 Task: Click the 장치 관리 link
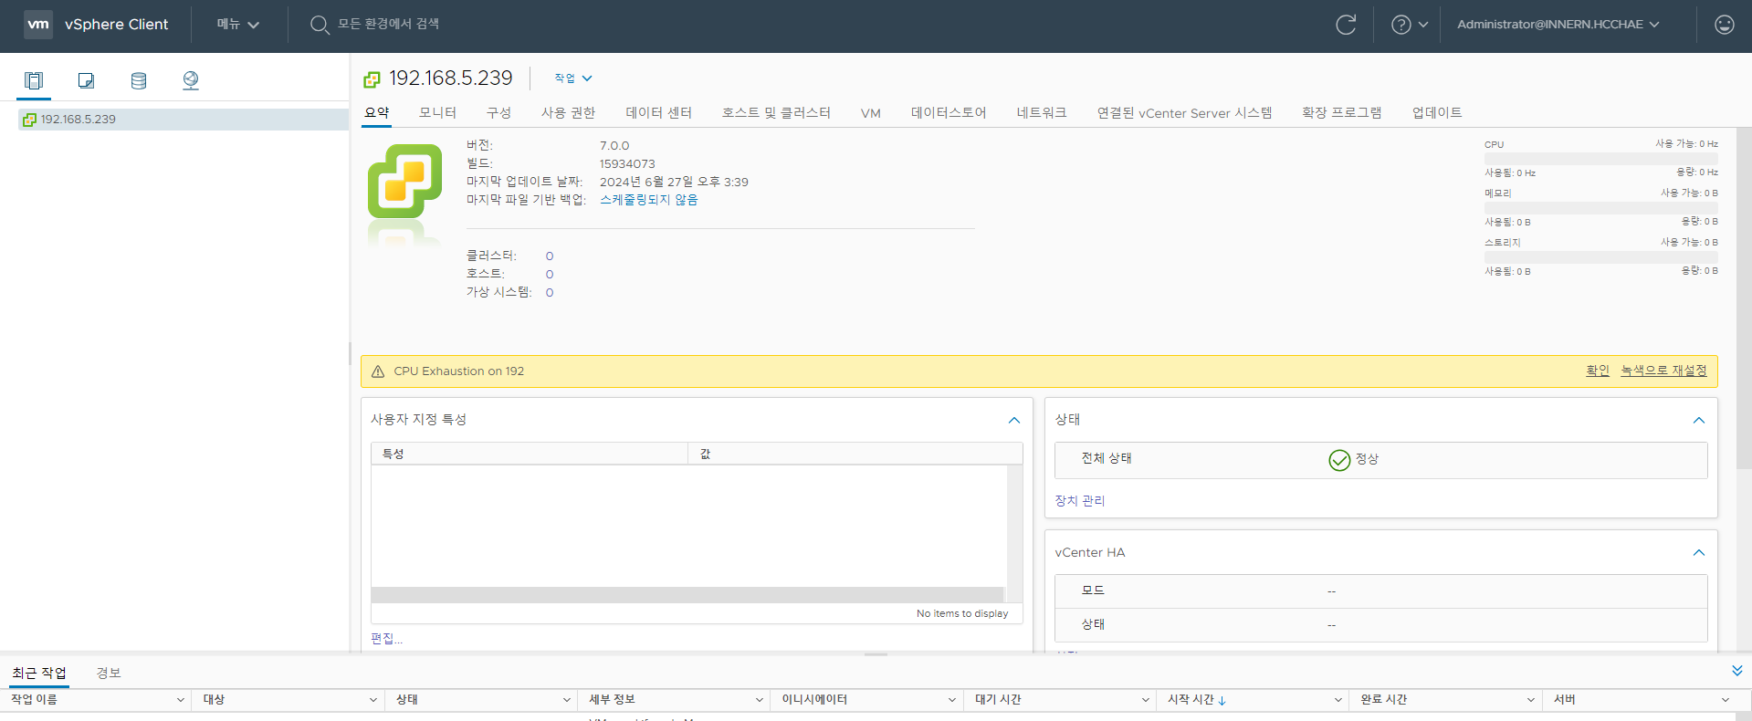point(1079,501)
